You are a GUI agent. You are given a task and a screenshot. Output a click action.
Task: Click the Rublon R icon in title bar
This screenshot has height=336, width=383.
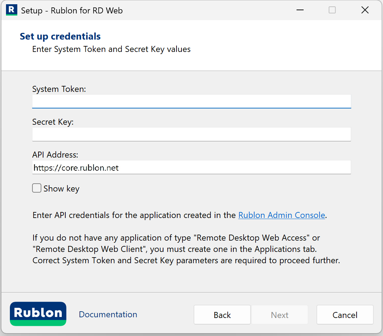pyautogui.click(x=11, y=10)
